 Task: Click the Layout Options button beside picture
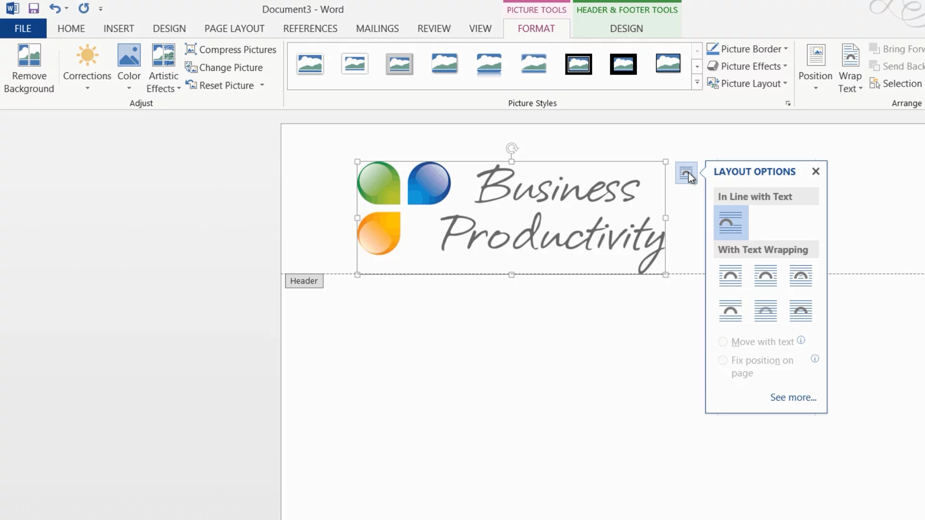686,173
